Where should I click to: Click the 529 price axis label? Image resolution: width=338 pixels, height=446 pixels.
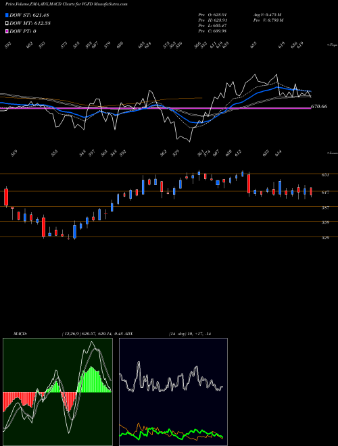coord(325,238)
